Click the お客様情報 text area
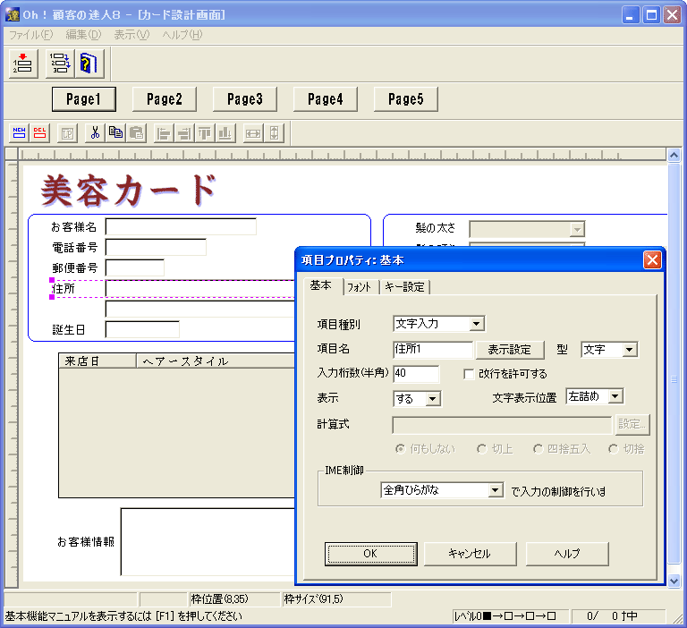This screenshot has width=687, height=628. pyautogui.click(x=208, y=541)
